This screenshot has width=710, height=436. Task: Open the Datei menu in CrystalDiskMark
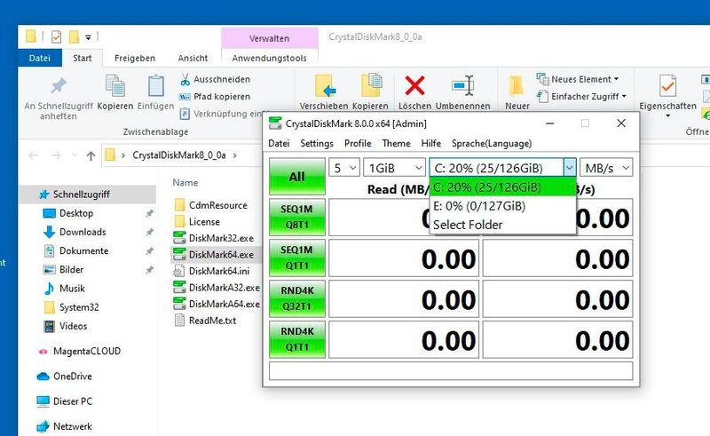coord(279,144)
